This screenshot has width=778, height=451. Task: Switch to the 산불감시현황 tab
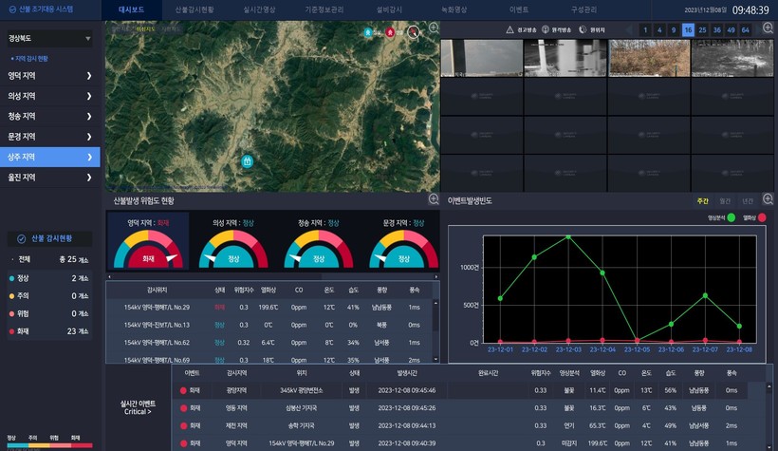tap(194, 9)
